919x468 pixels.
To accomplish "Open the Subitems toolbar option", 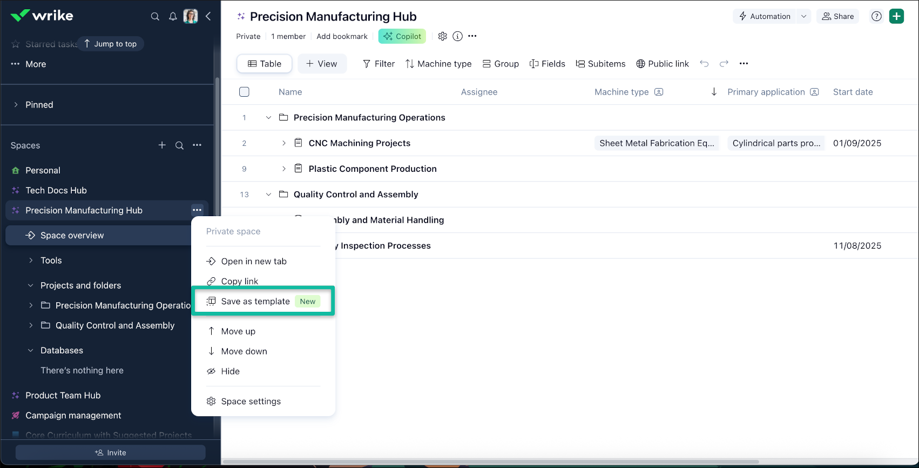I will point(600,63).
